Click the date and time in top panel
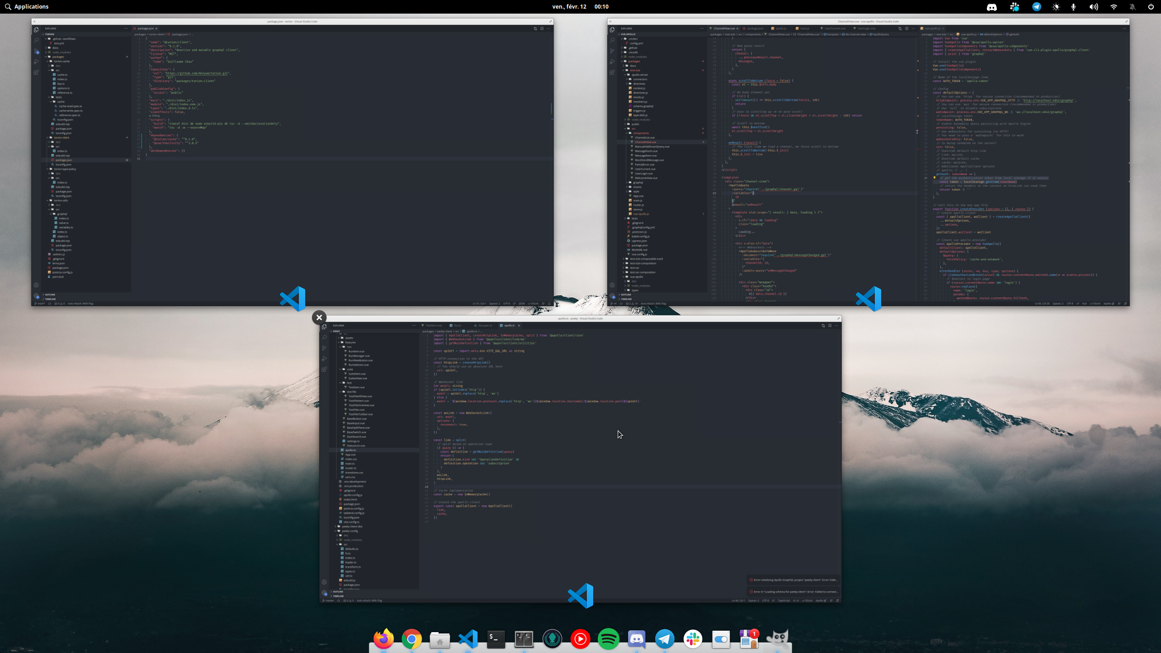The width and height of the screenshot is (1161, 653). click(x=580, y=7)
